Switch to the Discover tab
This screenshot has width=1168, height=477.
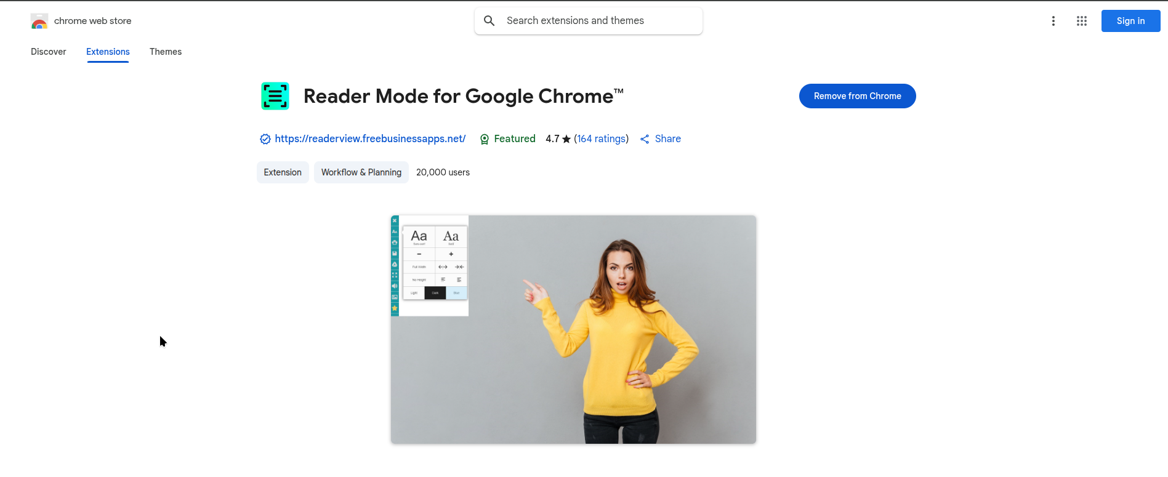tap(49, 52)
